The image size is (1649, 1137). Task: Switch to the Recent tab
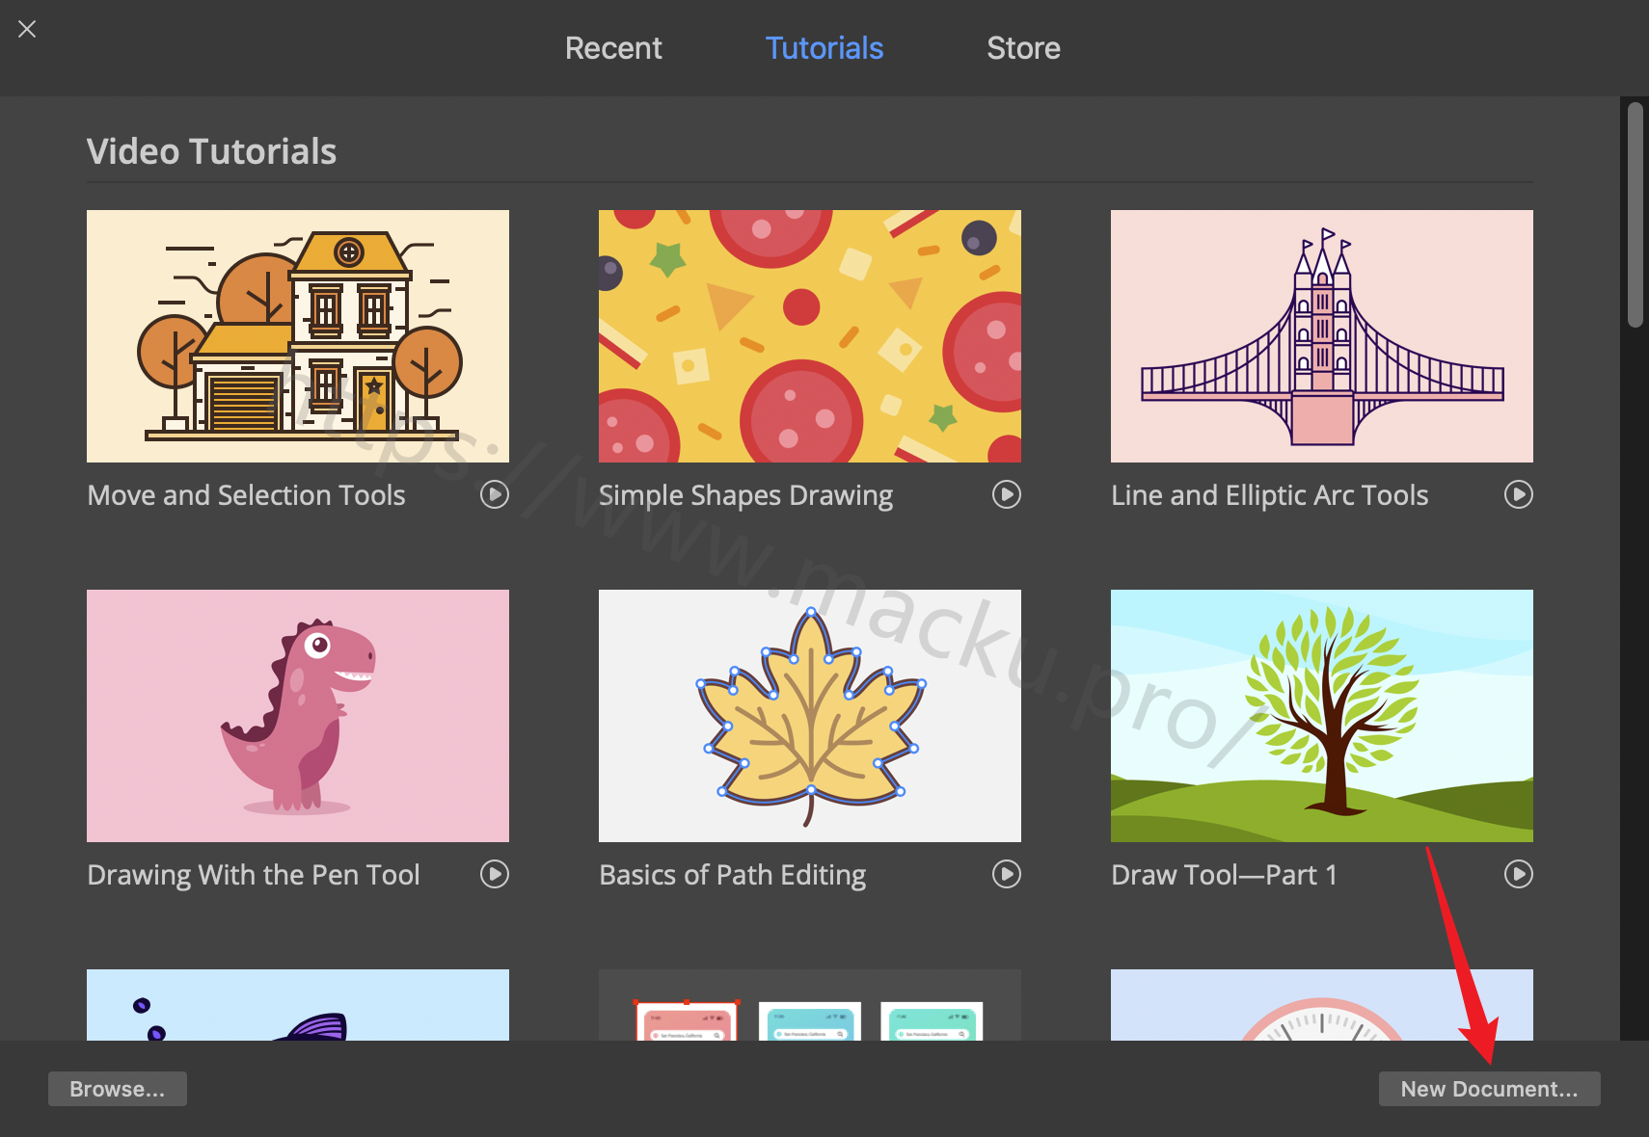pos(613,48)
